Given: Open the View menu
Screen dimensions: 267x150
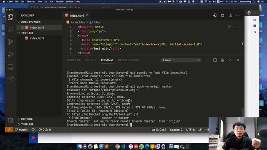Looking at the screenshot, I should pos(40,2).
